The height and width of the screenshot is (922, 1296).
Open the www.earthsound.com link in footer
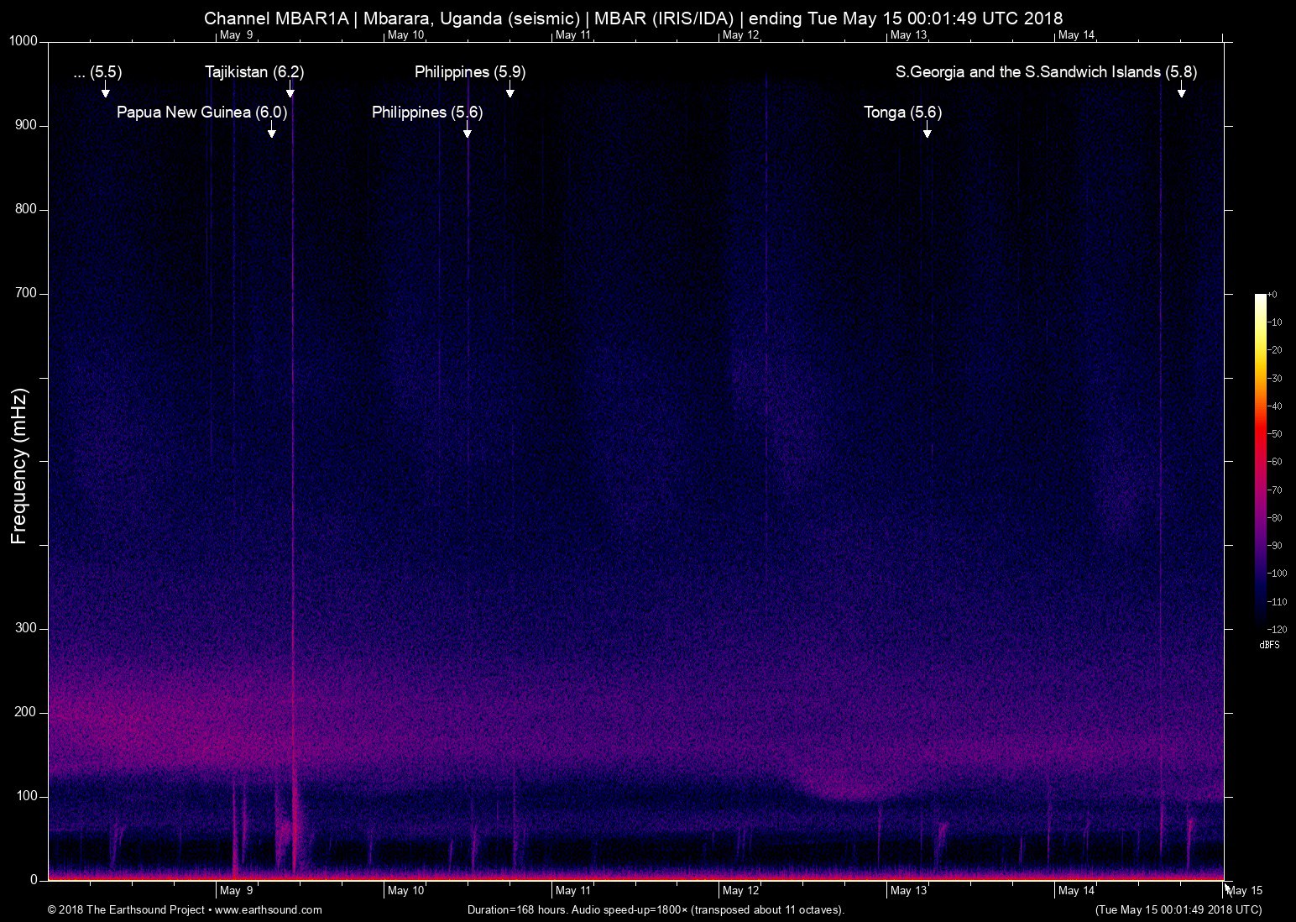[x=269, y=909]
